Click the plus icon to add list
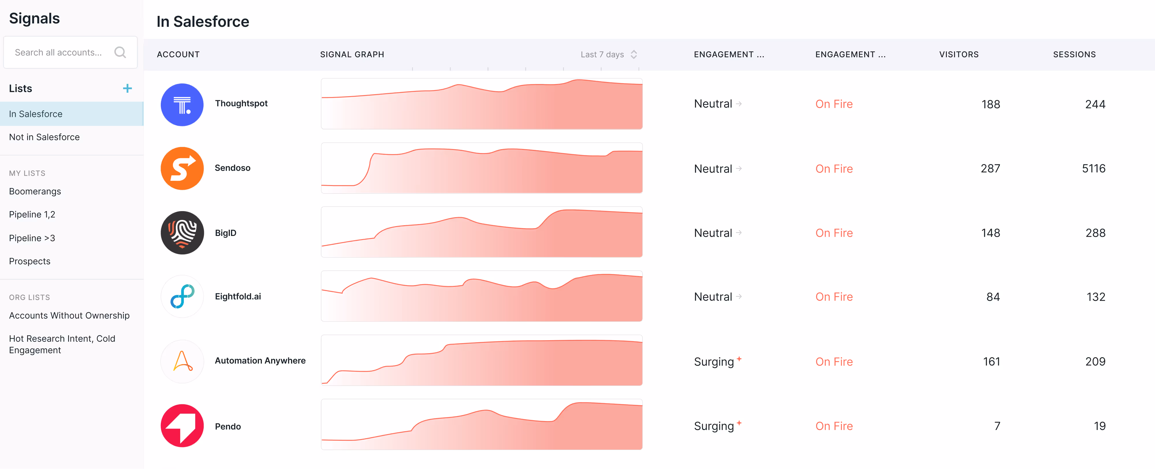This screenshot has height=469, width=1155. point(127,88)
